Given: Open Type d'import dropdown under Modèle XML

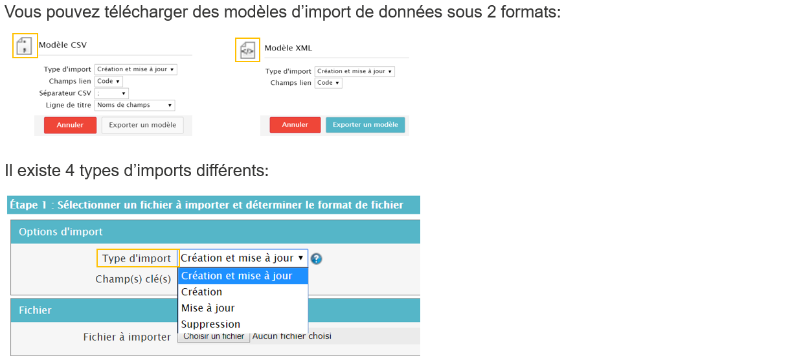Looking at the screenshot, I should [x=354, y=71].
